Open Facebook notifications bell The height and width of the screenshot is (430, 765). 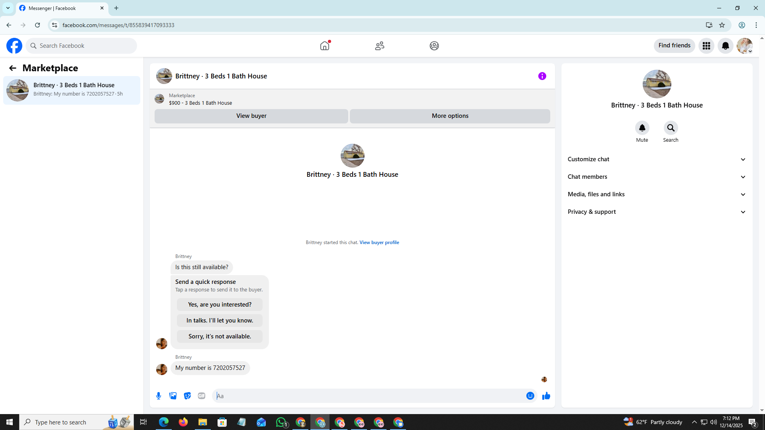725,46
